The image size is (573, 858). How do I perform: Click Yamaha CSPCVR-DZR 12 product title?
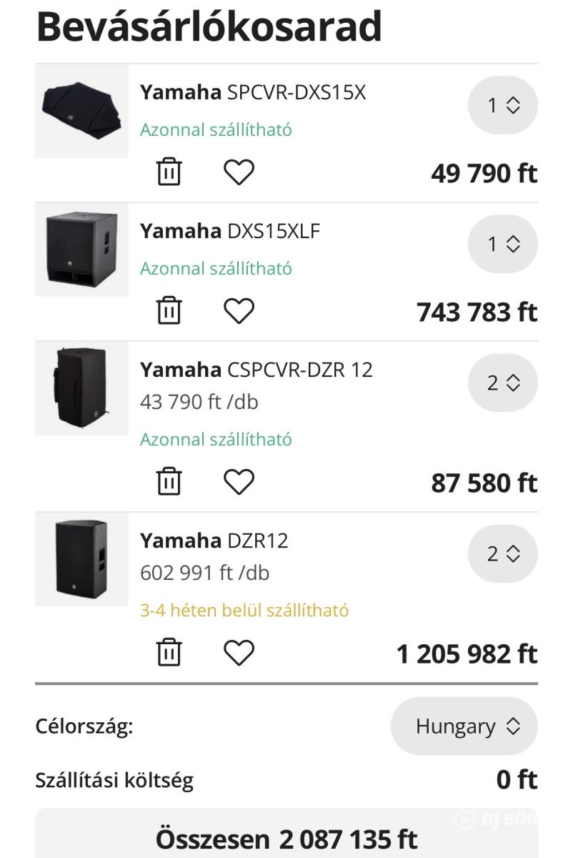256,370
